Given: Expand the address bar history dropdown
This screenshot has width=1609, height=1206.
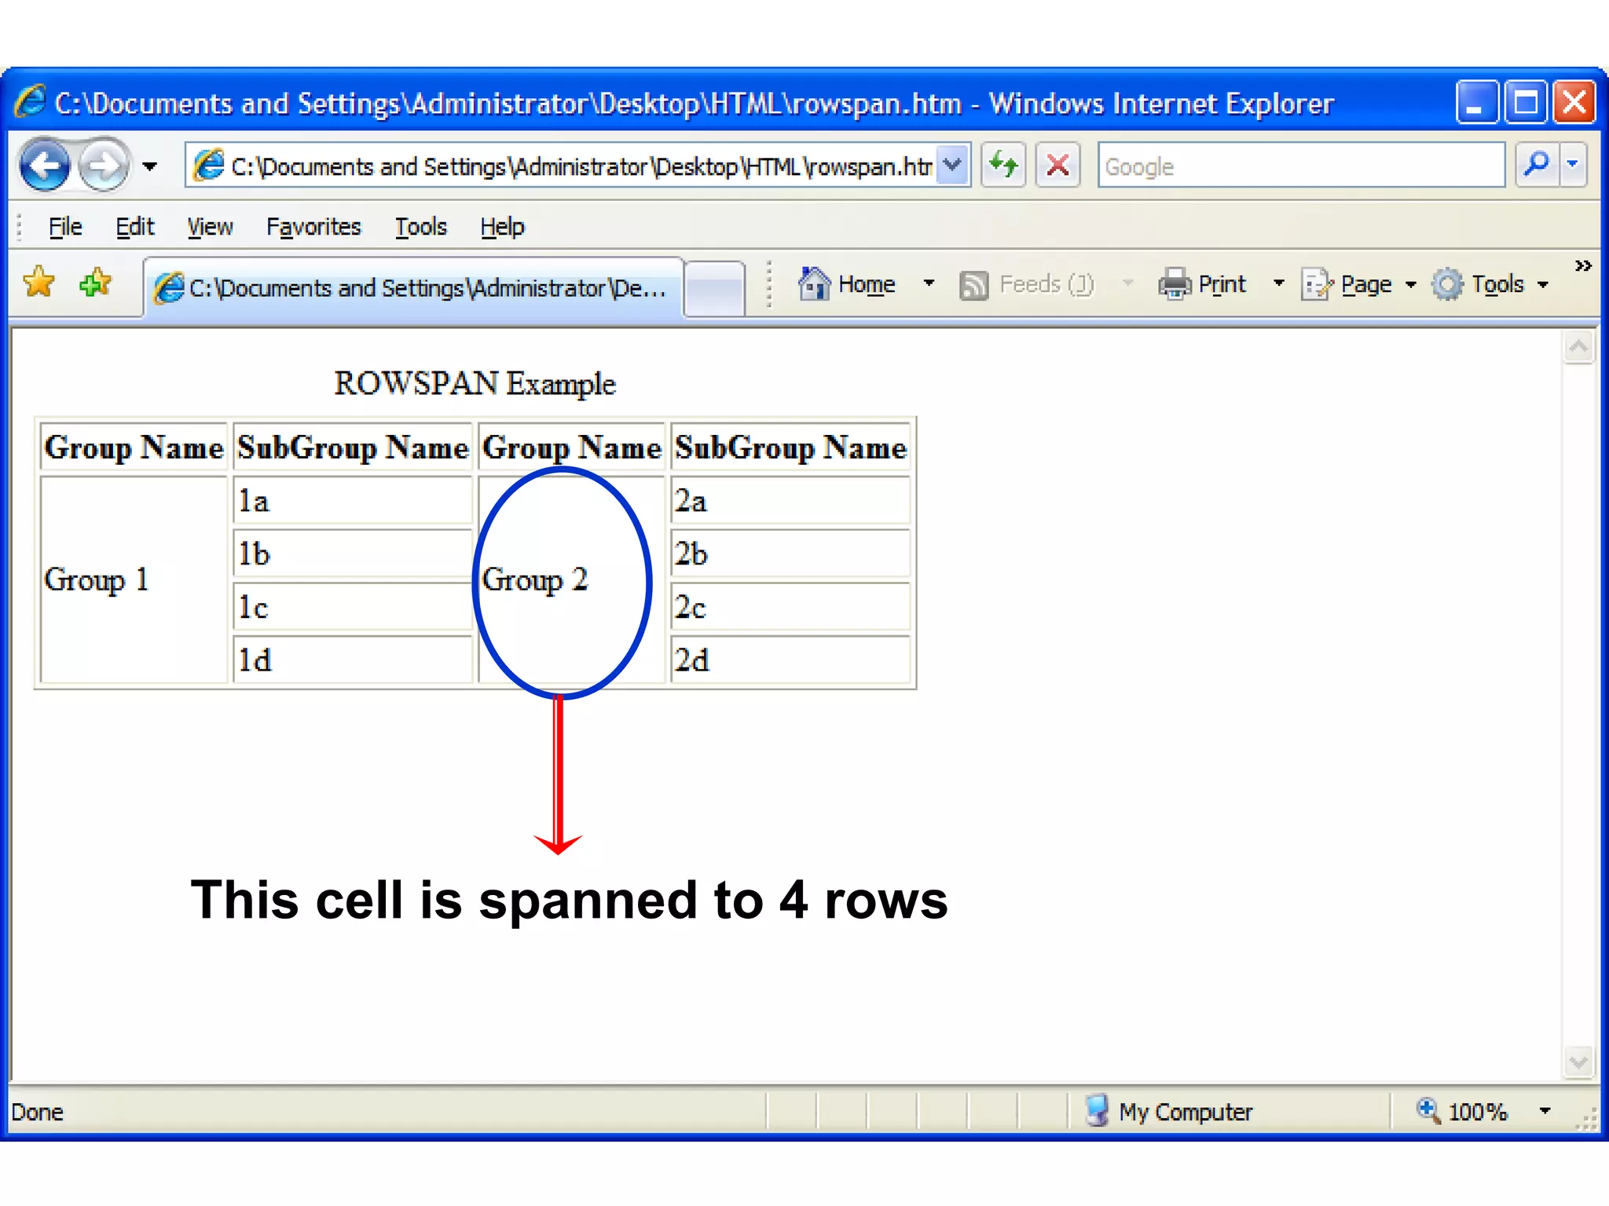Looking at the screenshot, I should tap(953, 165).
